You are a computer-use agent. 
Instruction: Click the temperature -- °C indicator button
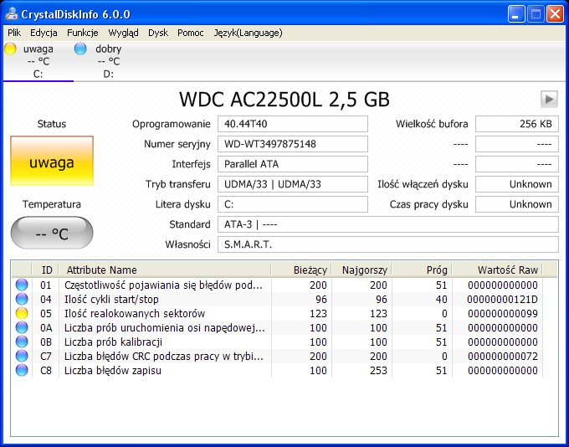52,233
